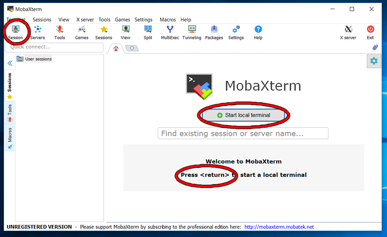Open the X server menu
Screen dimensions: 387x237
[x=85, y=19]
